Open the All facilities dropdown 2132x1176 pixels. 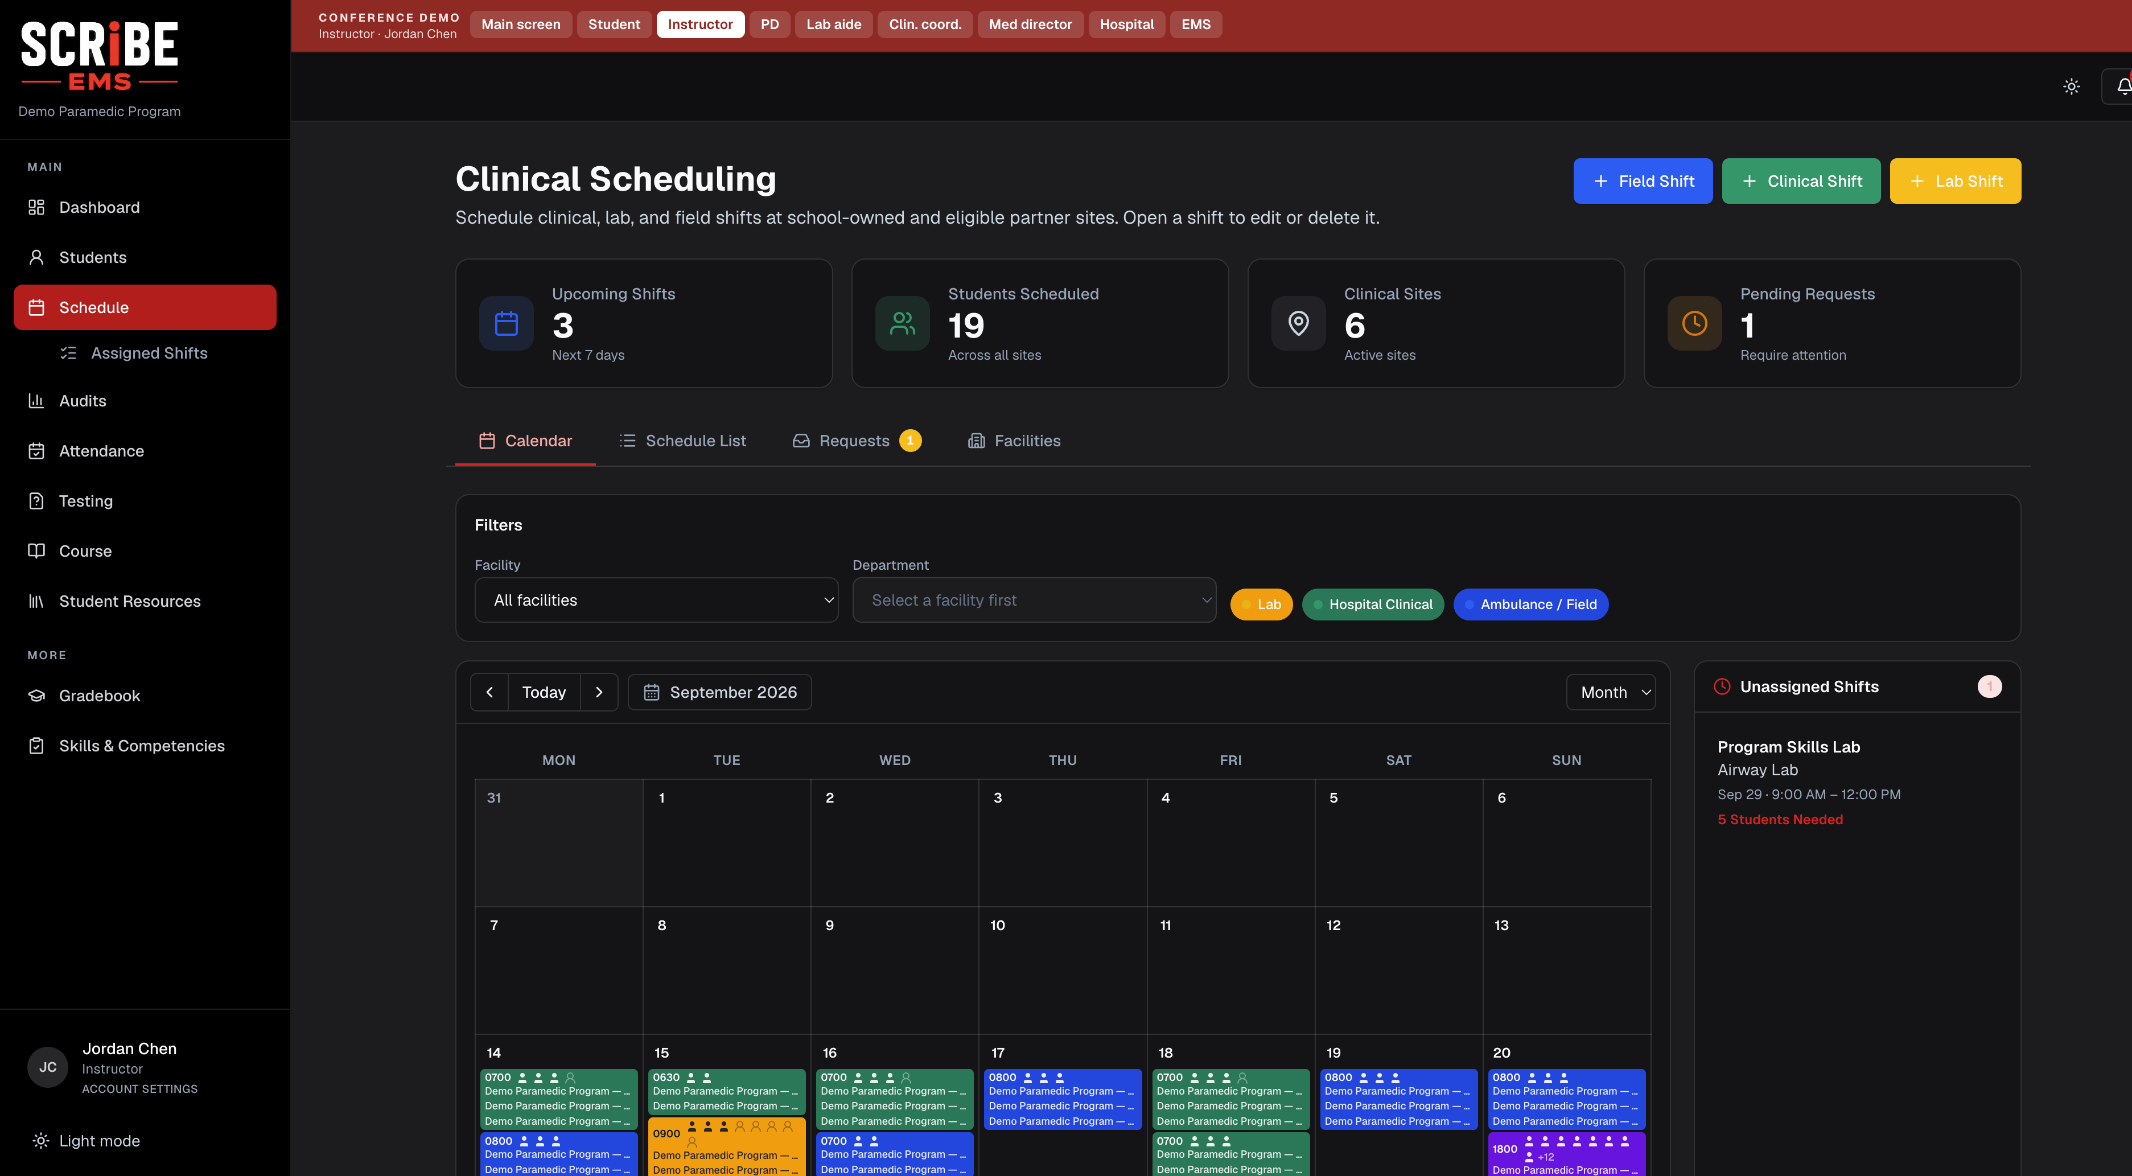pyautogui.click(x=656, y=600)
